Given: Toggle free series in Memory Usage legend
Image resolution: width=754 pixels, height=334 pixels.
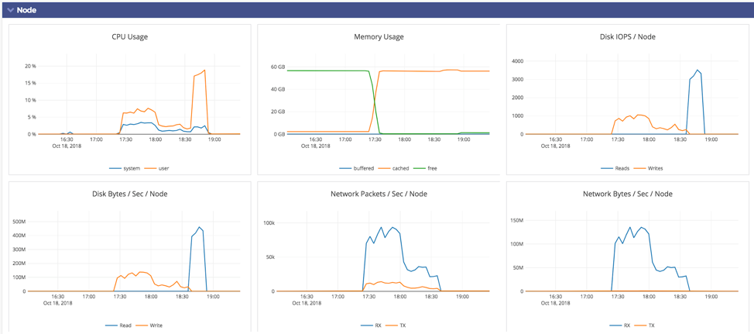Looking at the screenshot, I should 431,168.
